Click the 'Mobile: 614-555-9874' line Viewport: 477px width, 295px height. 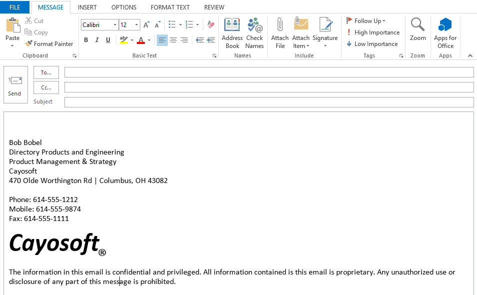click(x=45, y=209)
